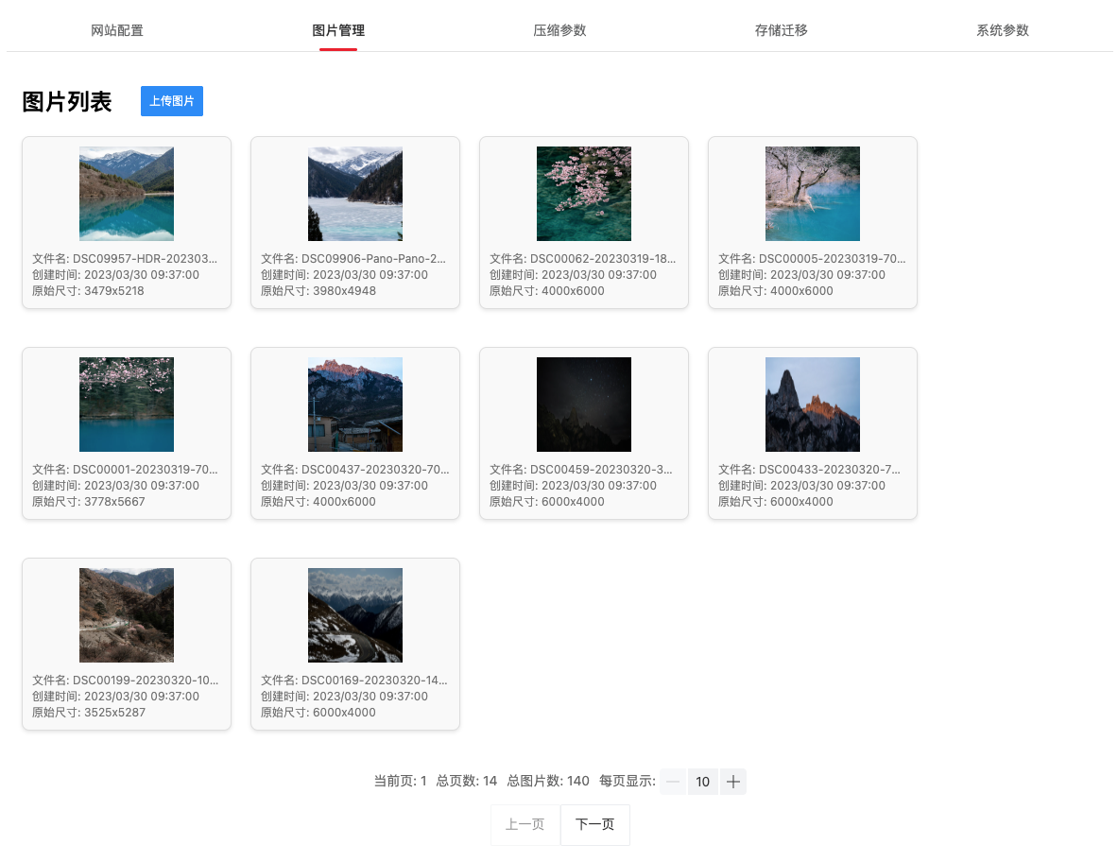The image size is (1118, 862).
Task: Open the DSC00001 blossoms over lake thumbnail
Action: (127, 405)
